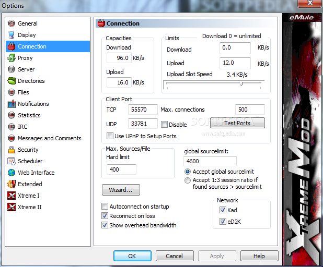Open Scheduler via the calendar icon
Image resolution: width=323 pixels, height=267 pixels.
(x=11, y=161)
